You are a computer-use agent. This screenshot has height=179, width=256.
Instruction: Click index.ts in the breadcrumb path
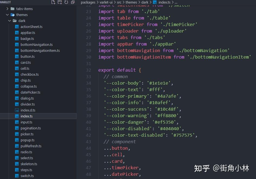[x=165, y=2]
